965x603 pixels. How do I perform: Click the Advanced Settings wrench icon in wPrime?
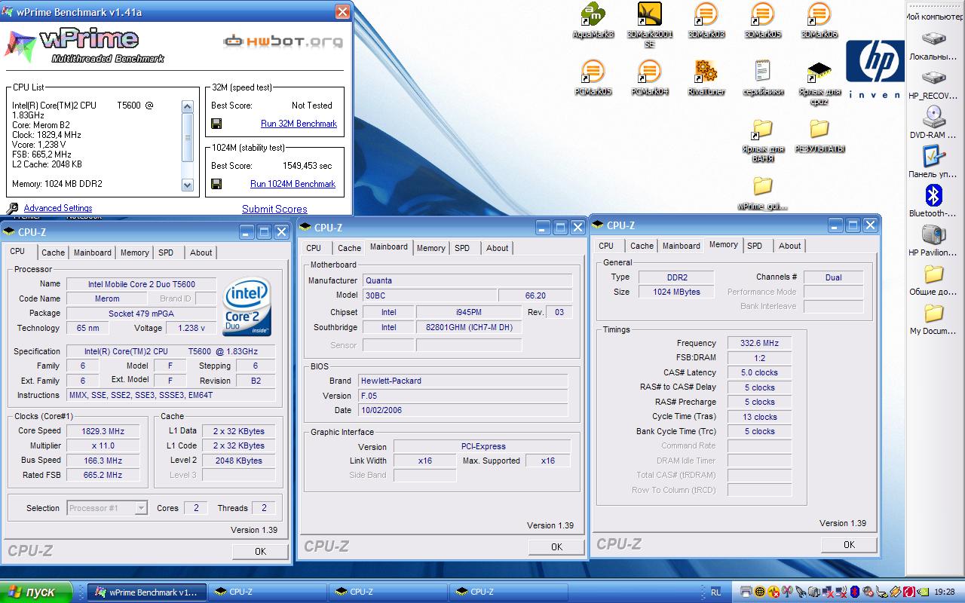tap(12, 209)
